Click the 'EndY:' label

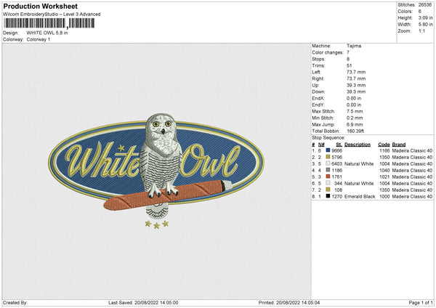click(318, 105)
